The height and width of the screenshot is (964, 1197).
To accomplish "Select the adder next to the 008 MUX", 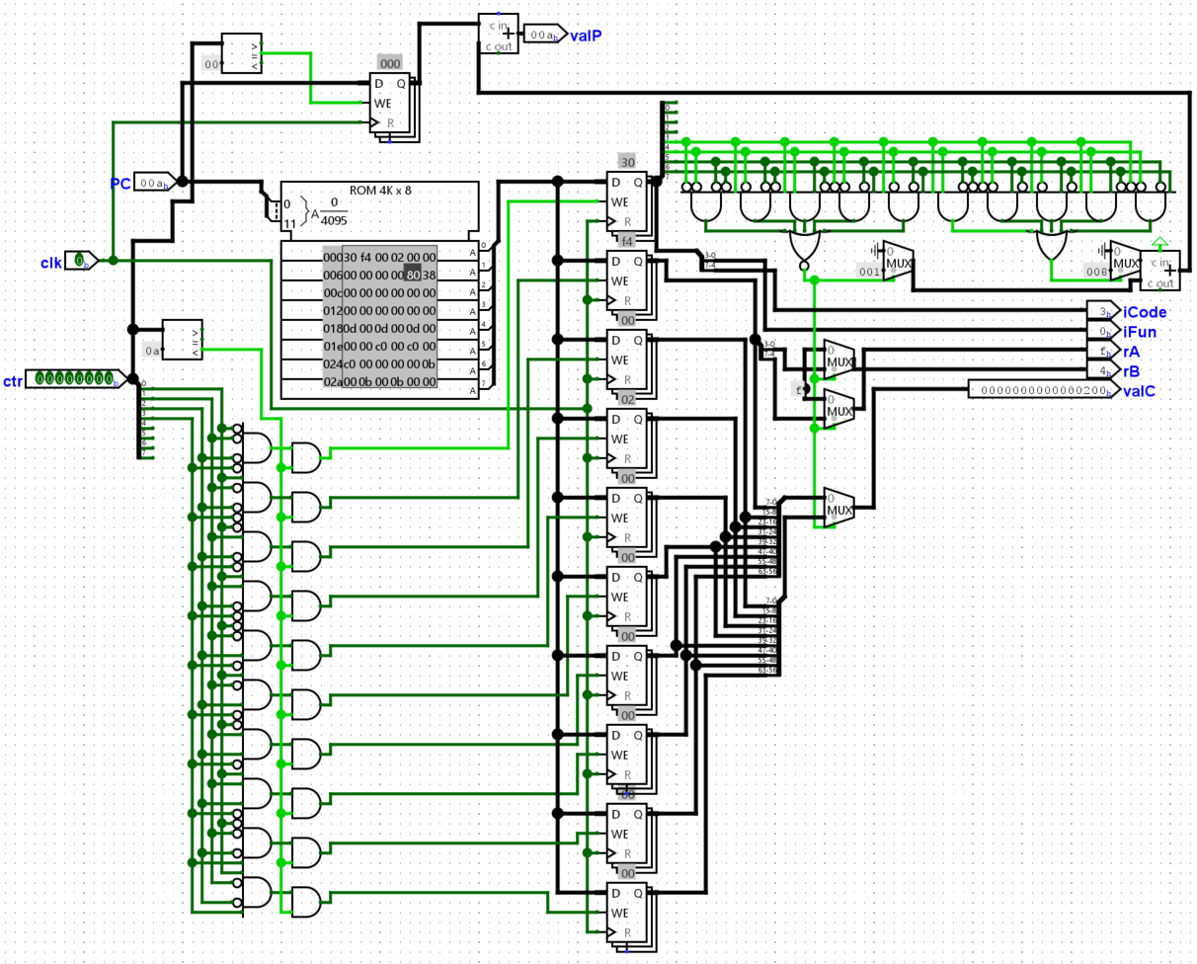I will (x=1159, y=271).
